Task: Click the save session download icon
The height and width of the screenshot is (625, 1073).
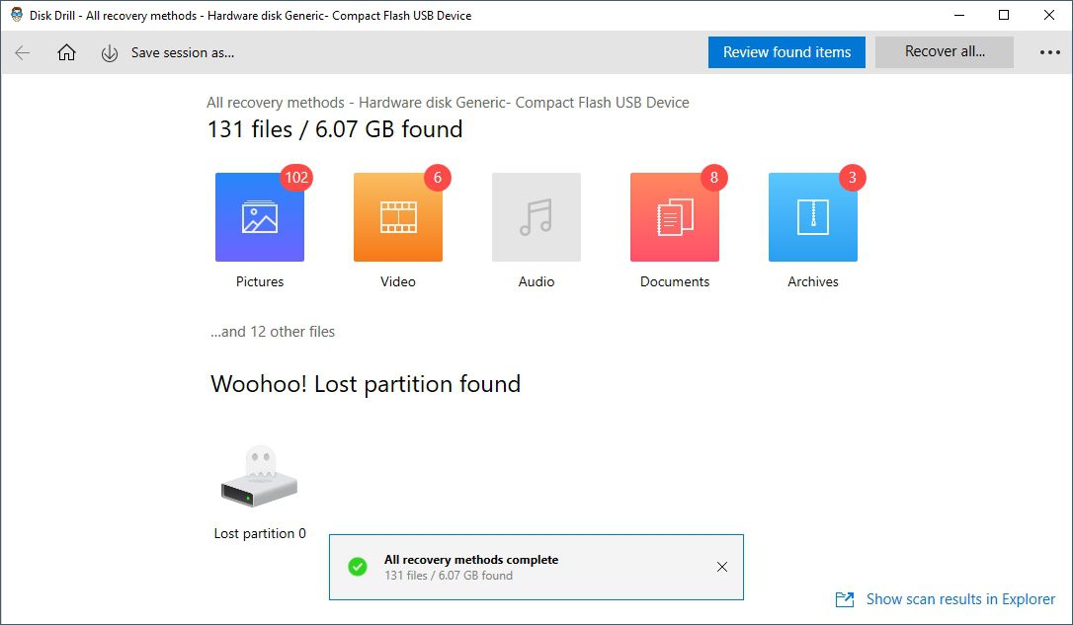Action: click(x=110, y=53)
